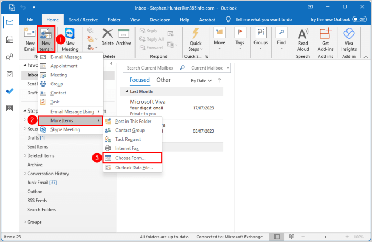Collapse the Last Month group

(x=126, y=91)
